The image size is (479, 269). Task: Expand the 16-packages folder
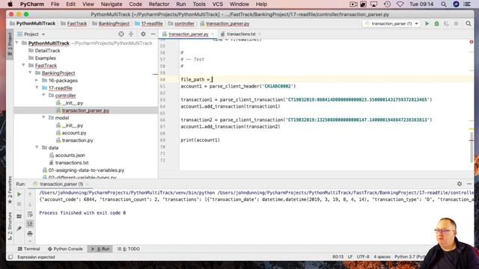[37, 80]
